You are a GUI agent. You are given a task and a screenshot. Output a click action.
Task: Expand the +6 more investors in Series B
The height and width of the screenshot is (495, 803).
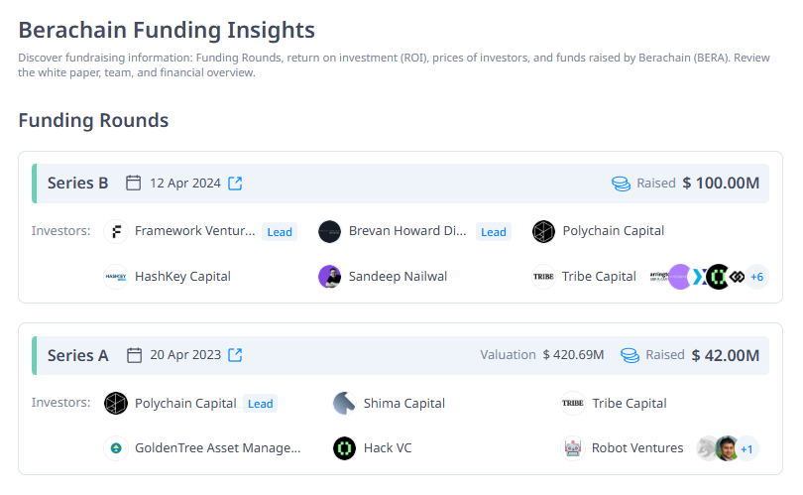tap(757, 277)
